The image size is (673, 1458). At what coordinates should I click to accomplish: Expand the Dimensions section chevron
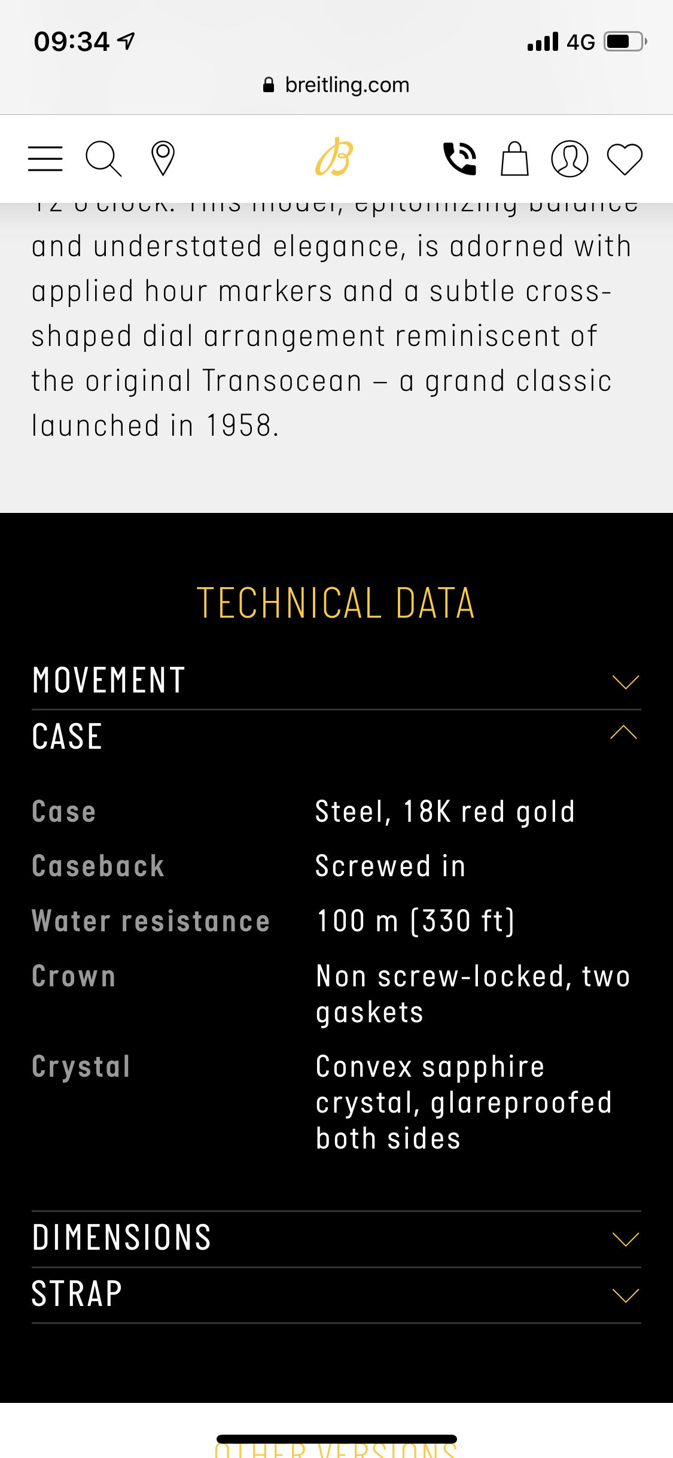626,1239
